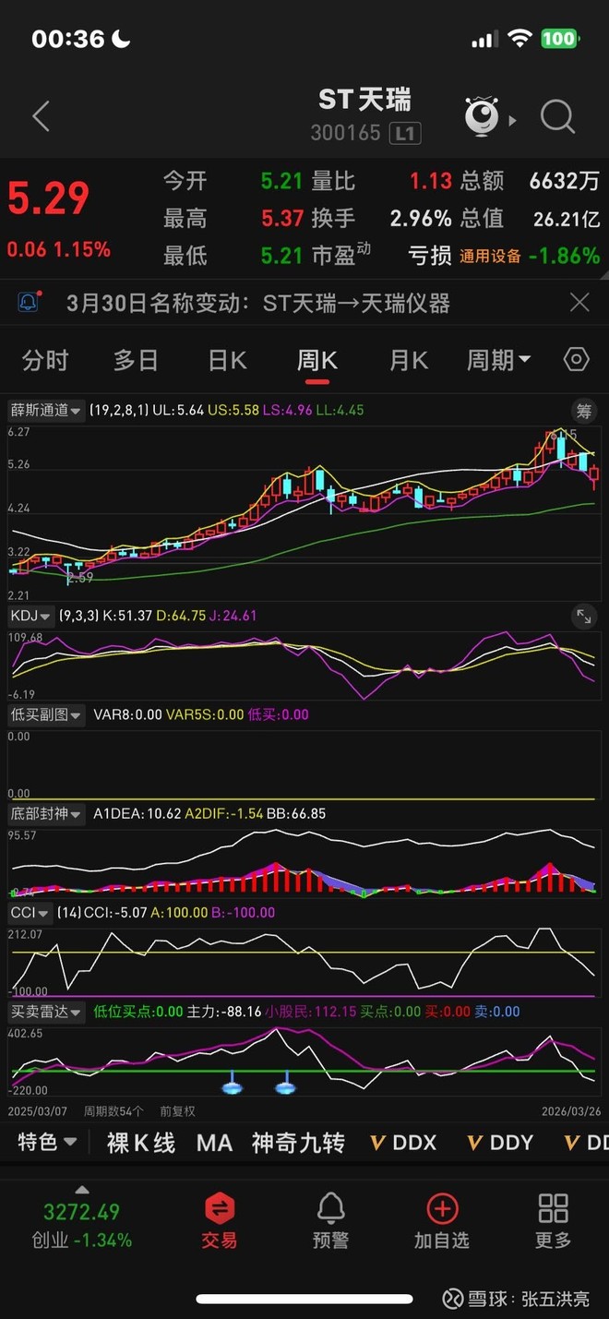This screenshot has height=1319, width=609.
Task: Open 更多 more grid icon
Action: (553, 1220)
